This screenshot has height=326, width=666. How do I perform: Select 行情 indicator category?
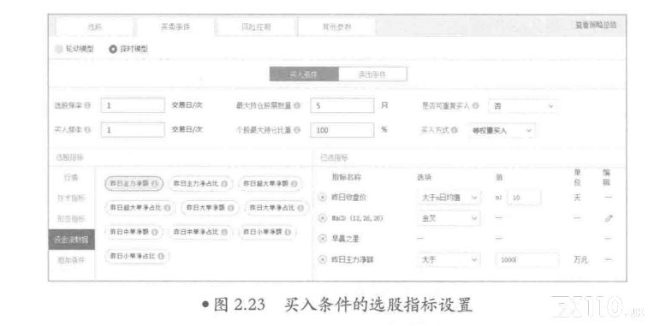(x=71, y=178)
